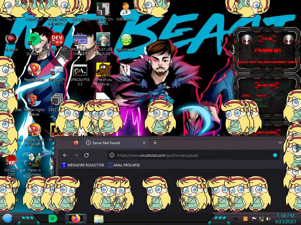Launch the 2PACALYPSE 2.3 console shortcut
This screenshot has height=225, width=301.
80,75
